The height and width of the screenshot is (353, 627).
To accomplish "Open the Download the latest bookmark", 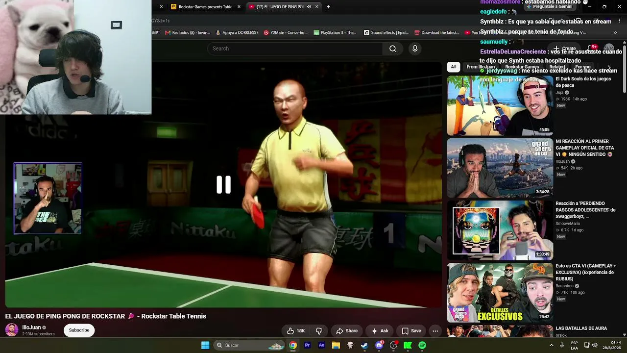I will click(x=437, y=33).
